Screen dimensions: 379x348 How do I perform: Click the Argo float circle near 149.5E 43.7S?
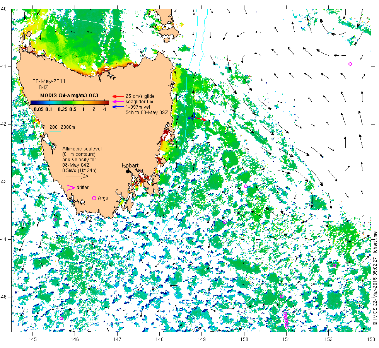(225, 222)
